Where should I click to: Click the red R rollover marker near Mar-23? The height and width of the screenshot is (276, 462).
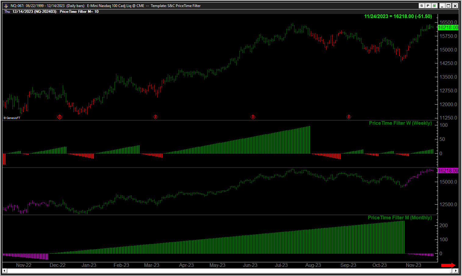click(x=155, y=117)
